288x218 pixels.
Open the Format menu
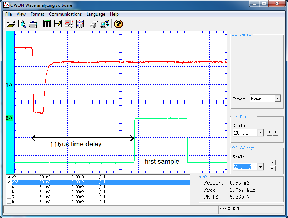pyautogui.click(x=37, y=14)
